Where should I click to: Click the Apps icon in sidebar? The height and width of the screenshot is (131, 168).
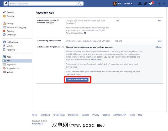tap(4, 57)
